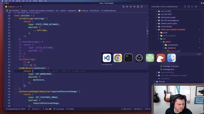Expand the oct-21-2021 folder
Viewport: 204px width, 114px height.
[x=166, y=11]
